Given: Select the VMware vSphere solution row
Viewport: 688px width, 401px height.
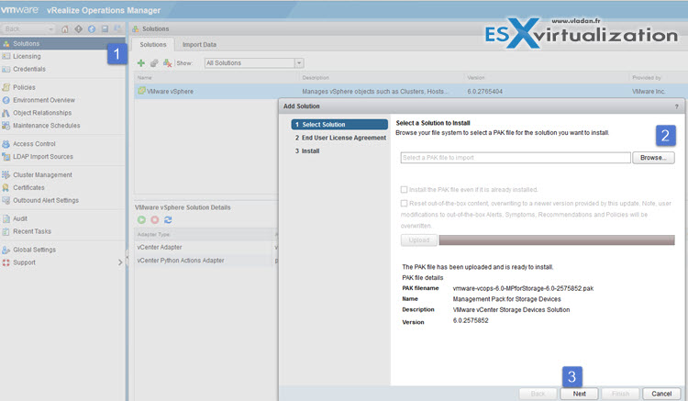Looking at the screenshot, I should point(411,91).
